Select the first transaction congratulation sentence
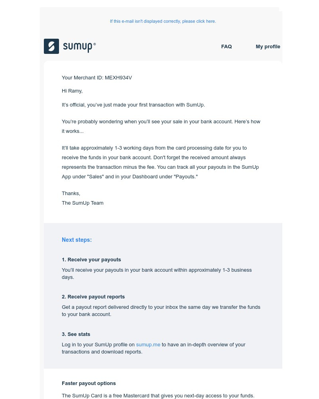Viewport: 319px width, 399px height. coord(133,105)
